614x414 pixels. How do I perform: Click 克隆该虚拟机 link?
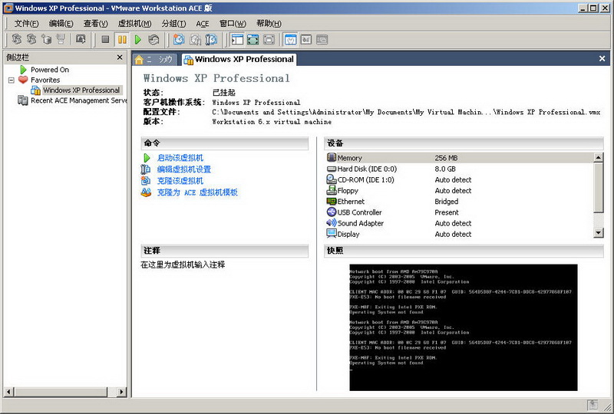[180, 181]
